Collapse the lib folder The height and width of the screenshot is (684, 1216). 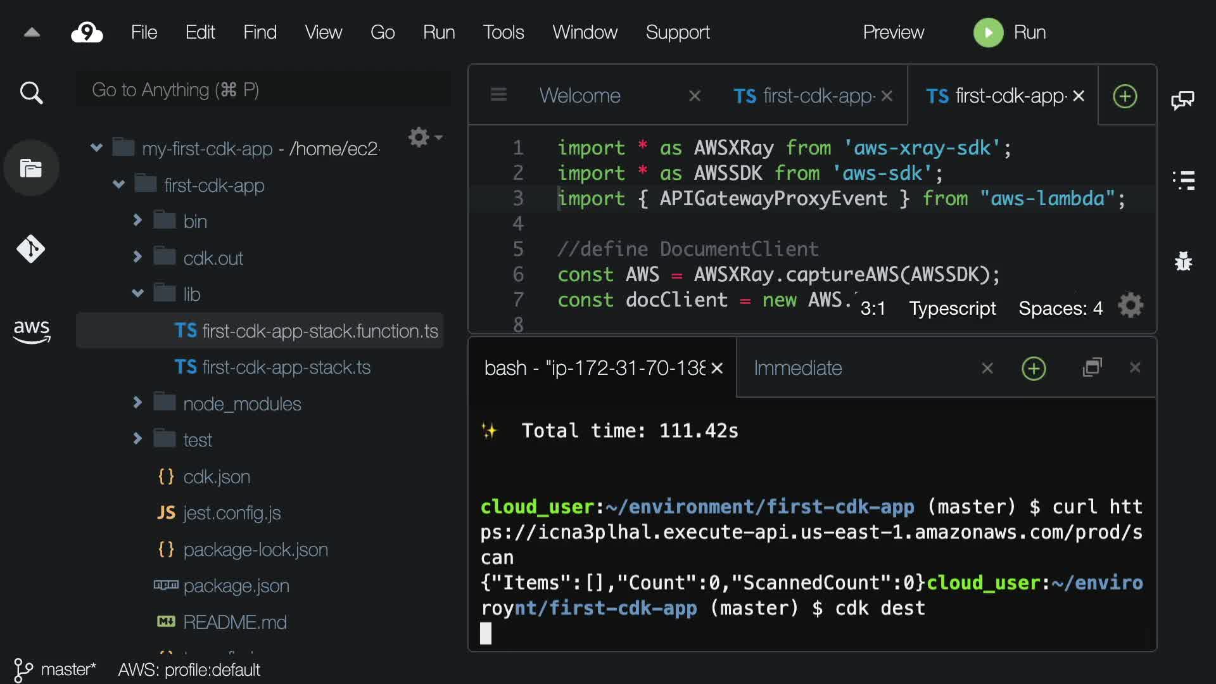tap(137, 293)
